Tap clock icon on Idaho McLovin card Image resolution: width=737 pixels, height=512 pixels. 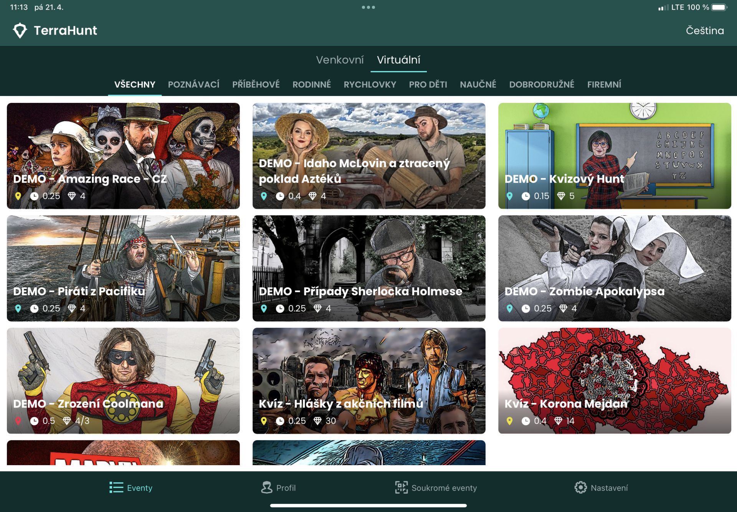point(280,196)
